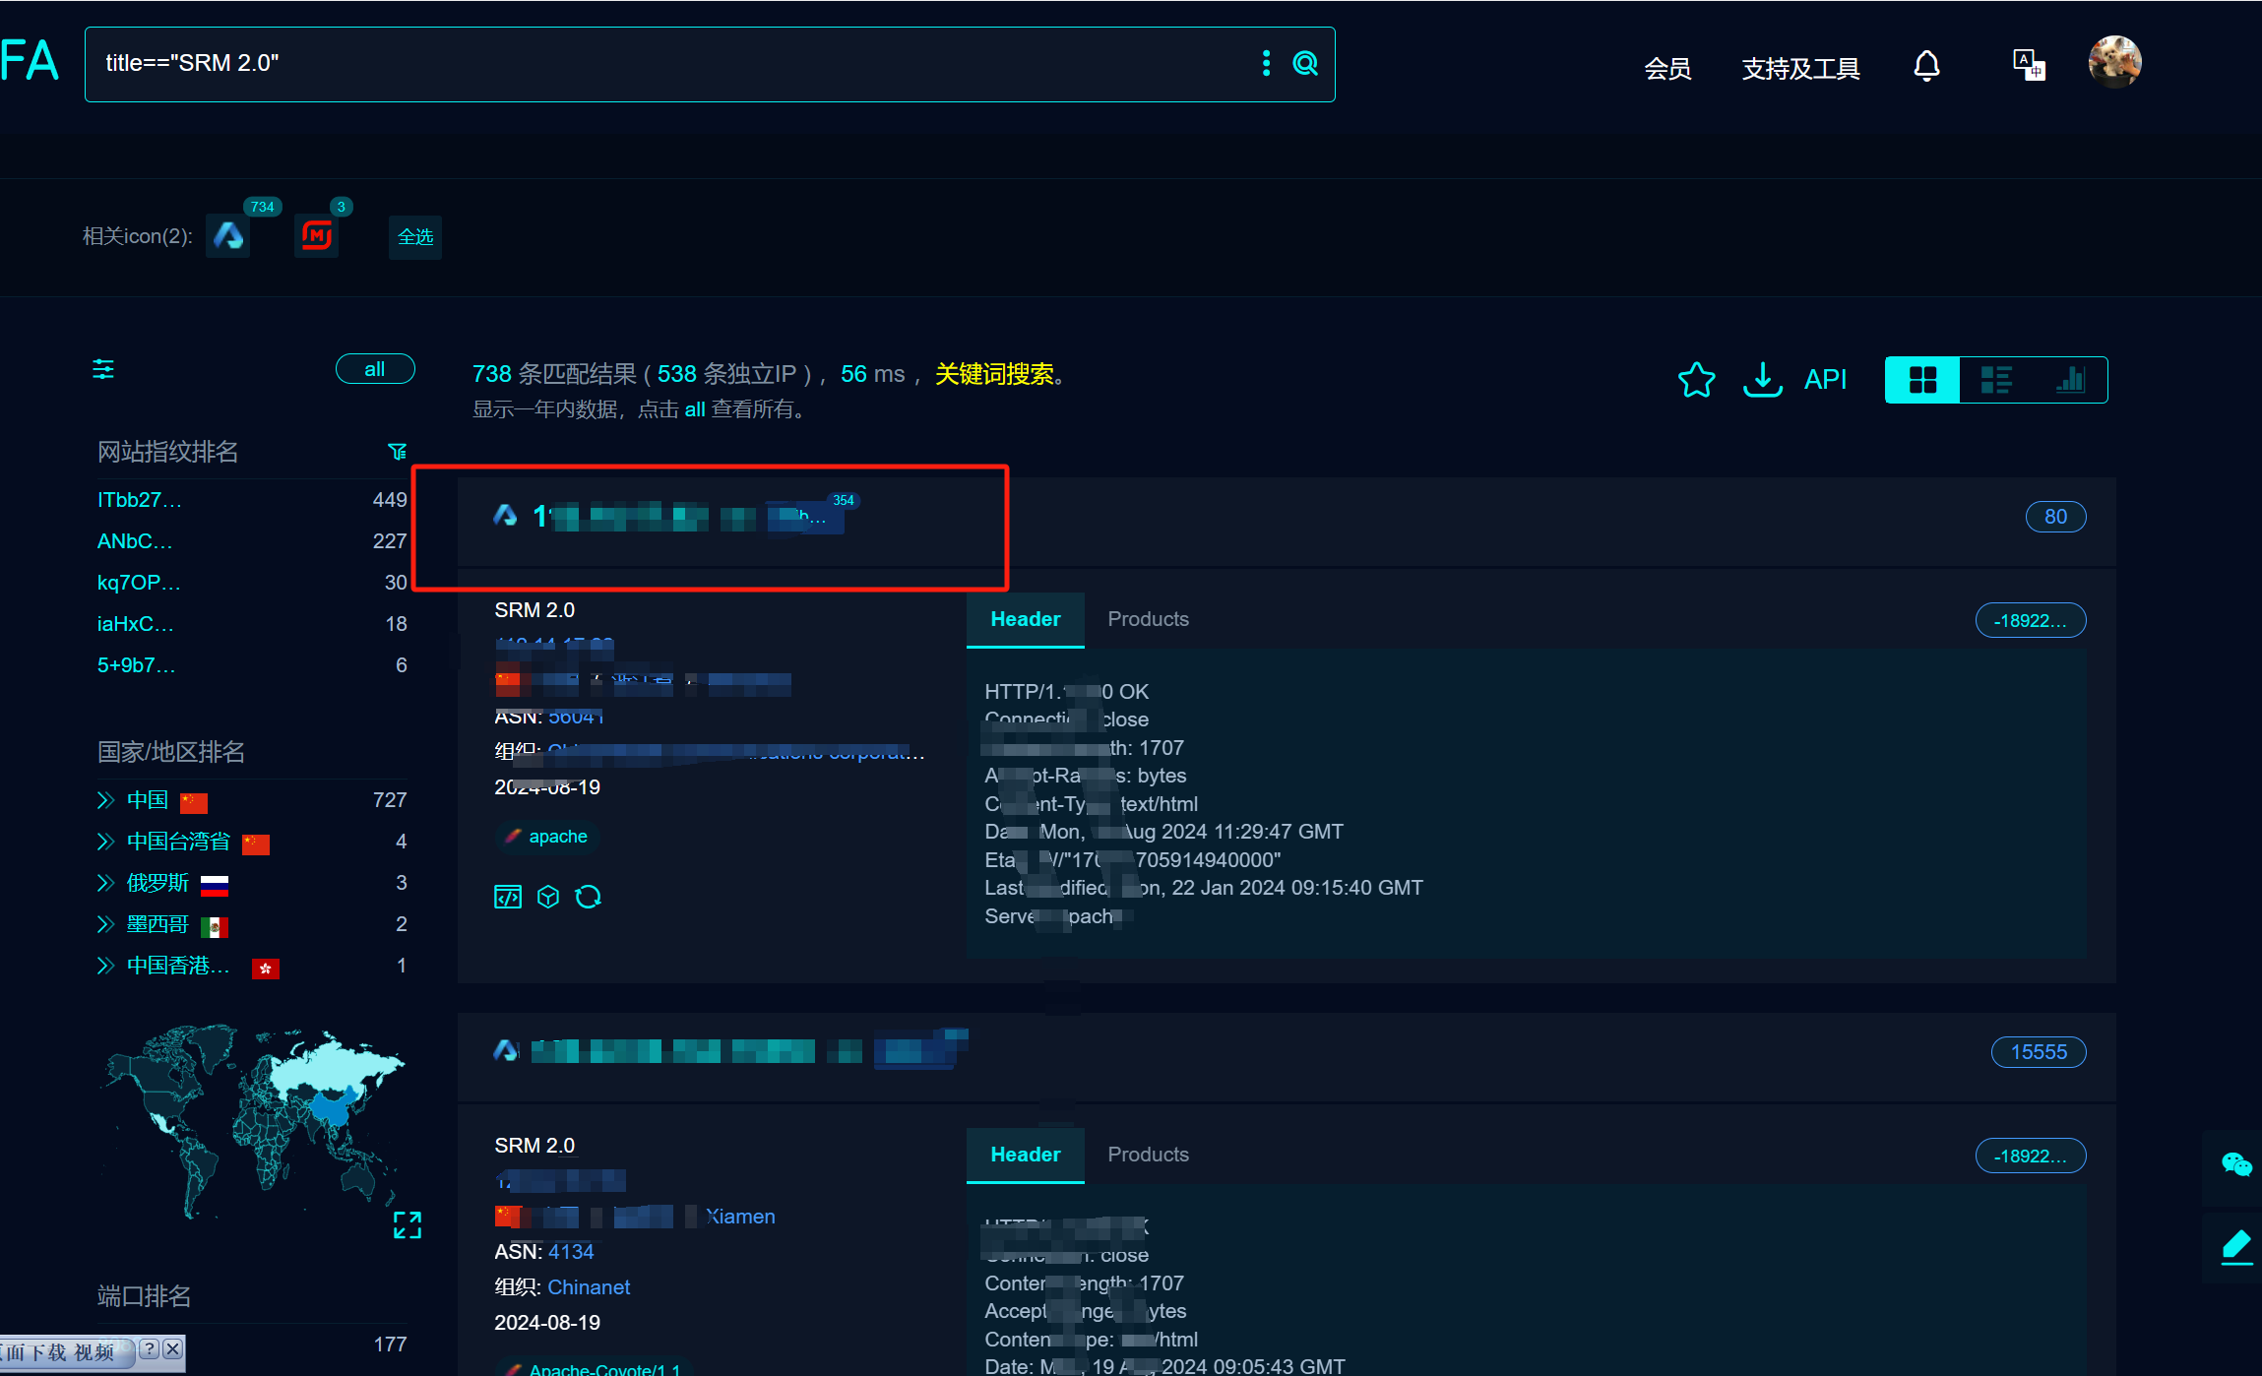
Task: Switch to list view layout
Action: pyautogui.click(x=1996, y=380)
